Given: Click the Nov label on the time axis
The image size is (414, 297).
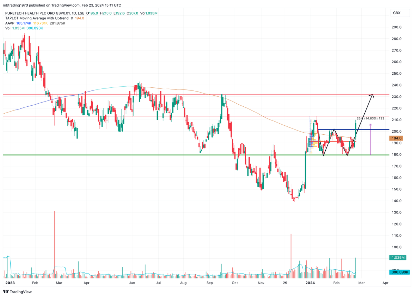Looking at the screenshot, I should click(261, 283).
